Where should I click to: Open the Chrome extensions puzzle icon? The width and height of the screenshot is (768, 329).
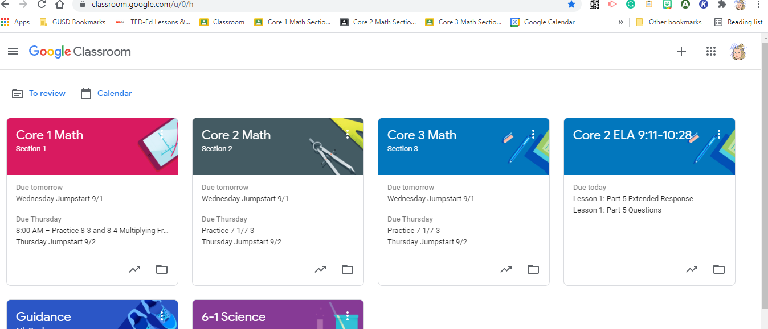pos(721,4)
